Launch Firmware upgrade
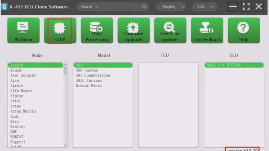This screenshot has width=269, height=151. (x=134, y=31)
